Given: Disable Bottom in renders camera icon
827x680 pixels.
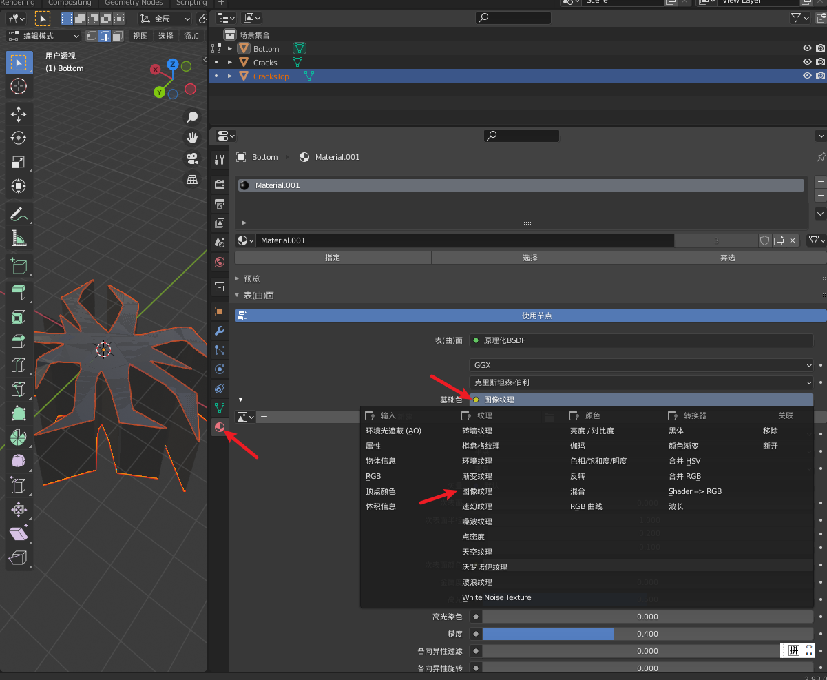Looking at the screenshot, I should 820,48.
